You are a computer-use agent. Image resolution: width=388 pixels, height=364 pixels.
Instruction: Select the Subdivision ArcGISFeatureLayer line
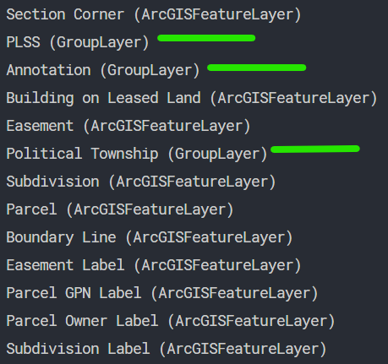coord(141,182)
